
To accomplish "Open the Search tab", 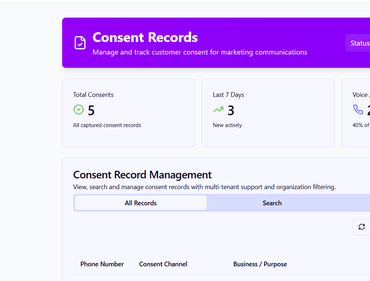I will (272, 203).
